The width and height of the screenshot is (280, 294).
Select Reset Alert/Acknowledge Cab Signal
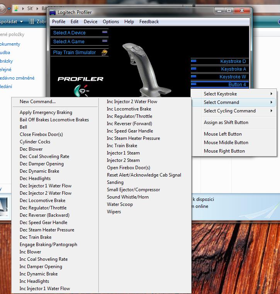point(144,175)
